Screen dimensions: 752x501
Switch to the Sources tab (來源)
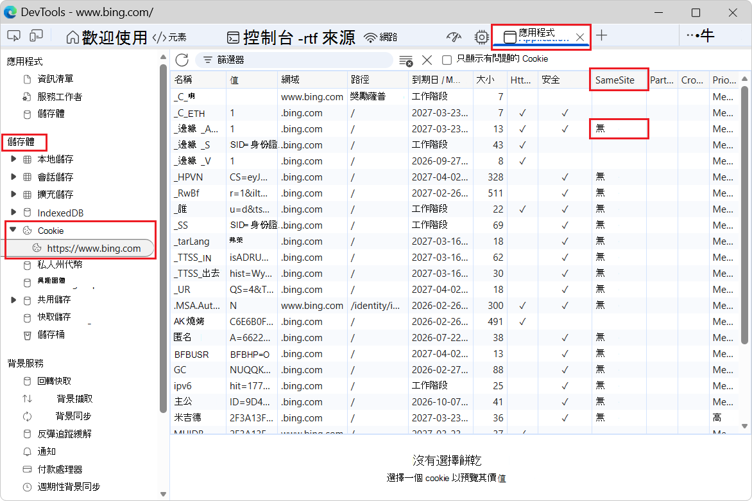pos(339,37)
